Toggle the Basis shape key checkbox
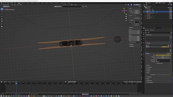Image resolution: width=173 pixels, height=97 pixels. point(168,46)
